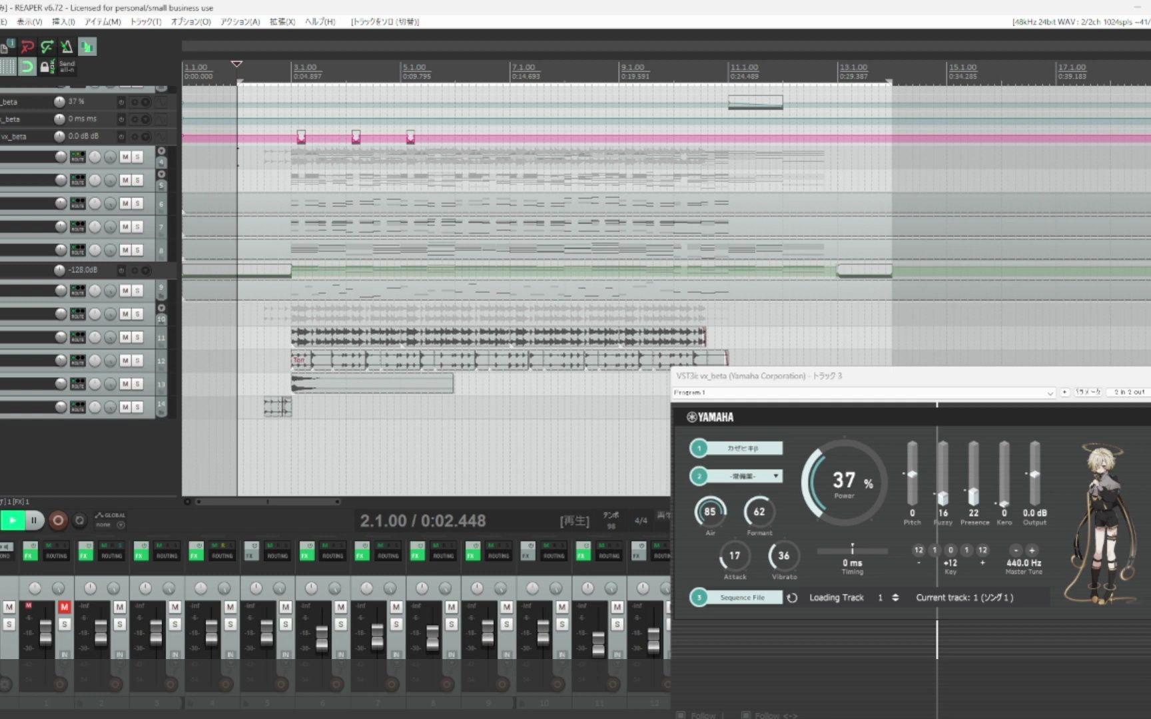Click the カゼヒキβ voice bank button

tap(743, 448)
